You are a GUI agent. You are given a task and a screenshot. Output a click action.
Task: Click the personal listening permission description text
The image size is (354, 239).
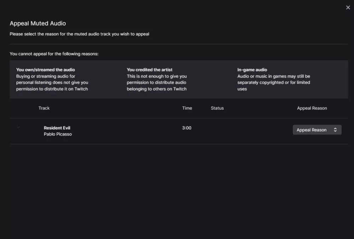click(52, 82)
